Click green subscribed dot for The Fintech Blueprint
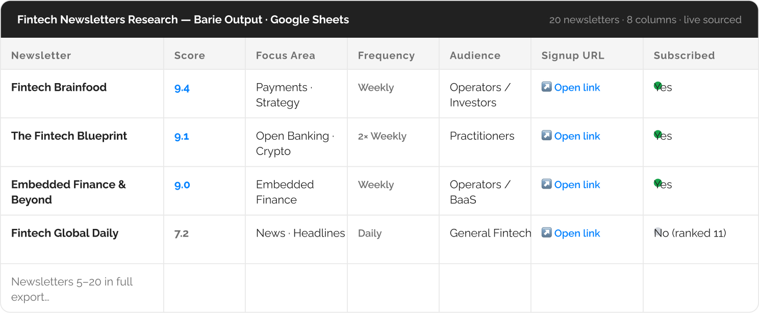 [657, 135]
